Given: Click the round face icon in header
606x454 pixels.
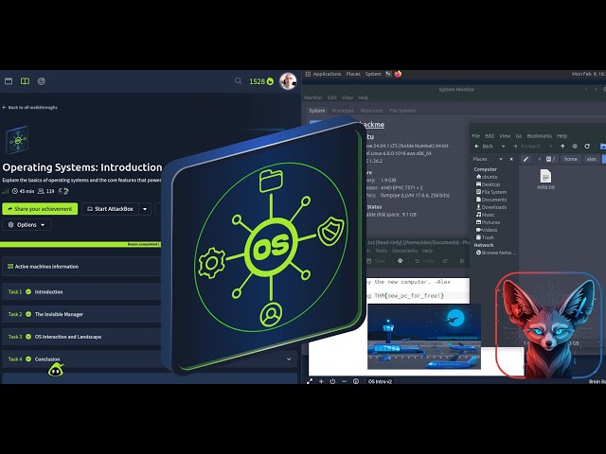Looking at the screenshot, I should pos(42,81).
